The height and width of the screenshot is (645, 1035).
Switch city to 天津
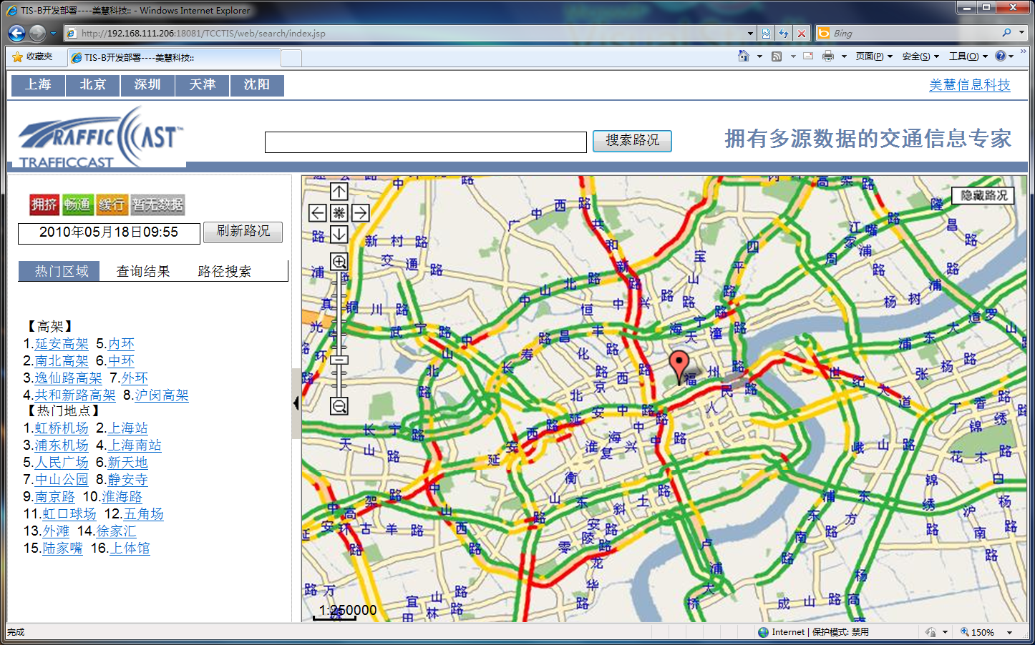coord(203,85)
